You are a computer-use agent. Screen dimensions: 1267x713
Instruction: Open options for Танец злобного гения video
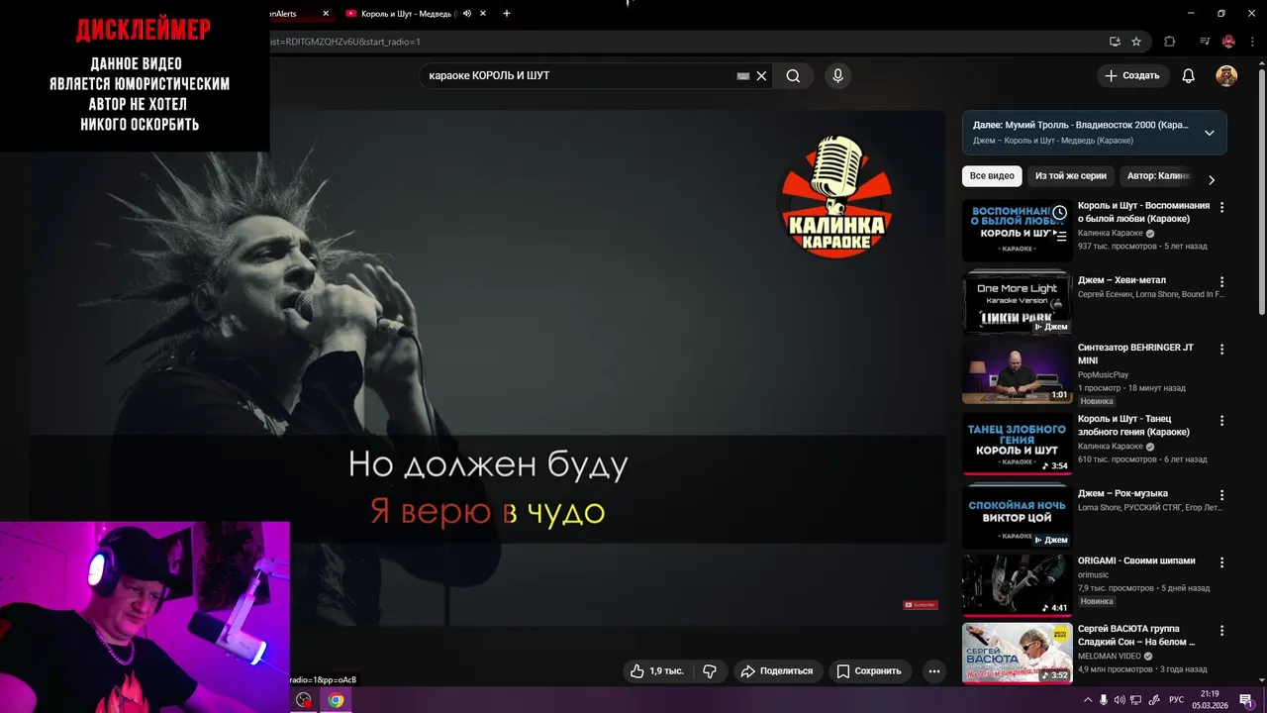pos(1221,421)
